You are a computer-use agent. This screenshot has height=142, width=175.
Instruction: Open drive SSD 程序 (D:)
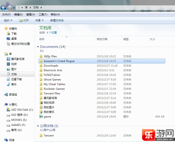click(17, 115)
